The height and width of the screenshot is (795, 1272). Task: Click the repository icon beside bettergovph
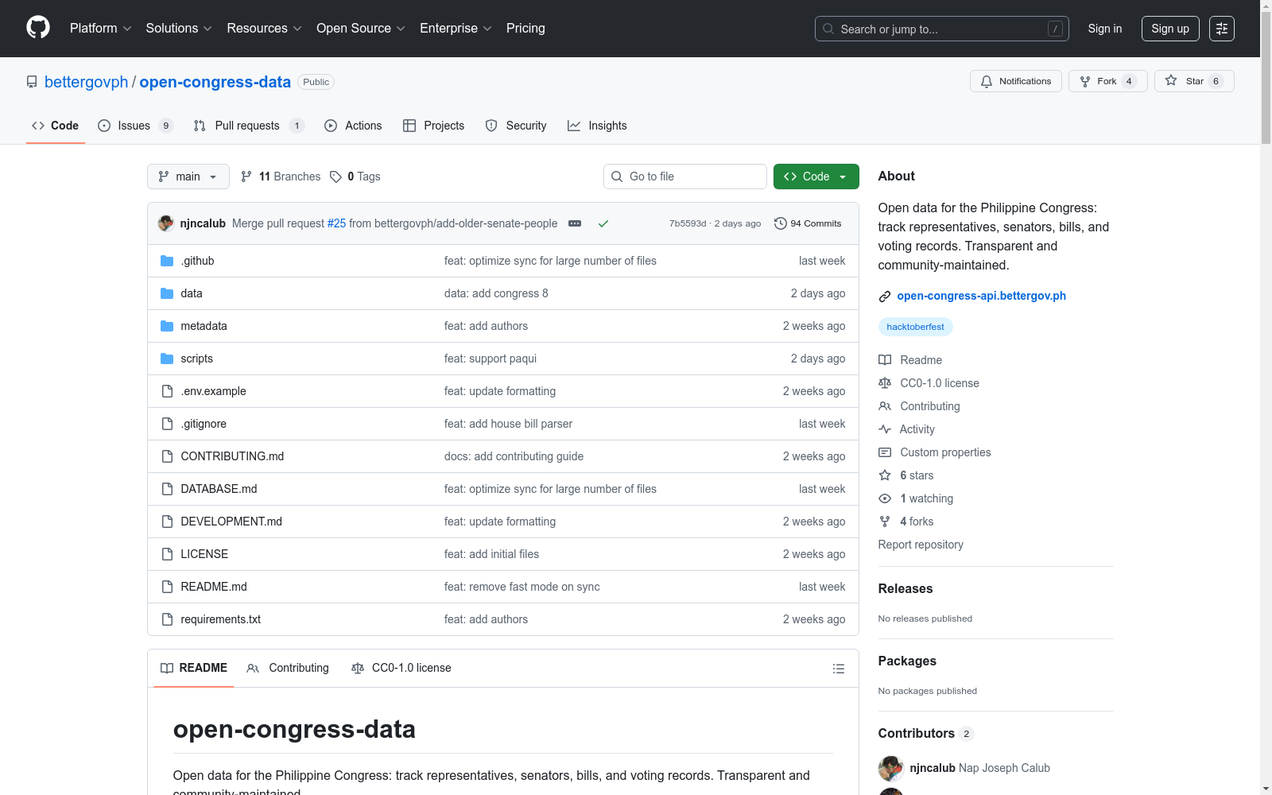32,82
